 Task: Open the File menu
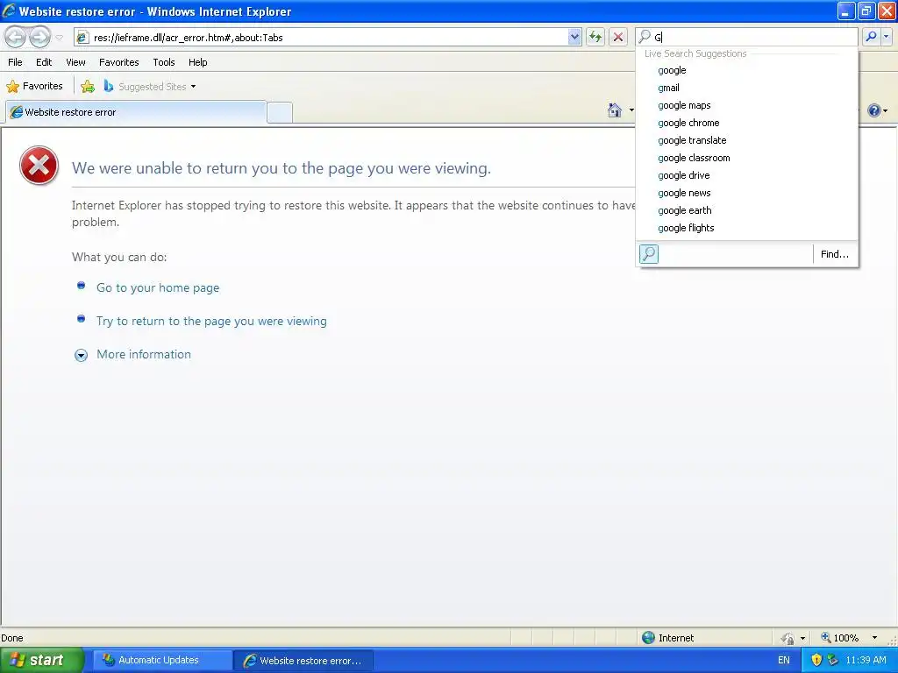pos(15,62)
